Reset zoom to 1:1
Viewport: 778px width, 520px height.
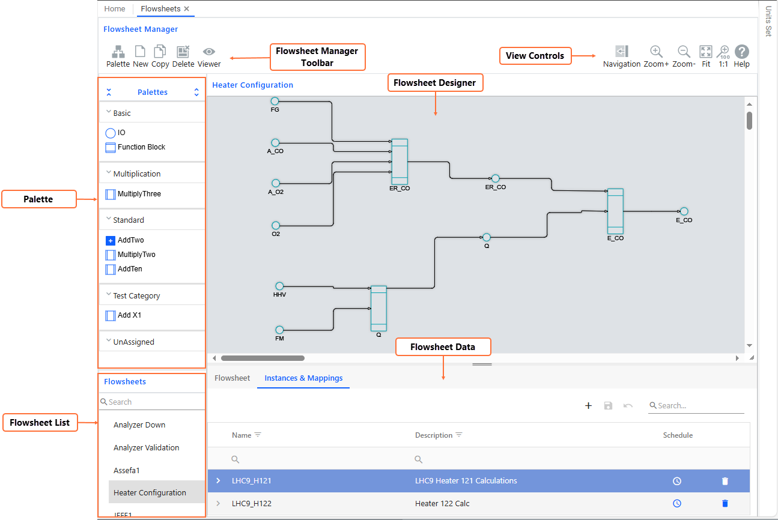723,56
